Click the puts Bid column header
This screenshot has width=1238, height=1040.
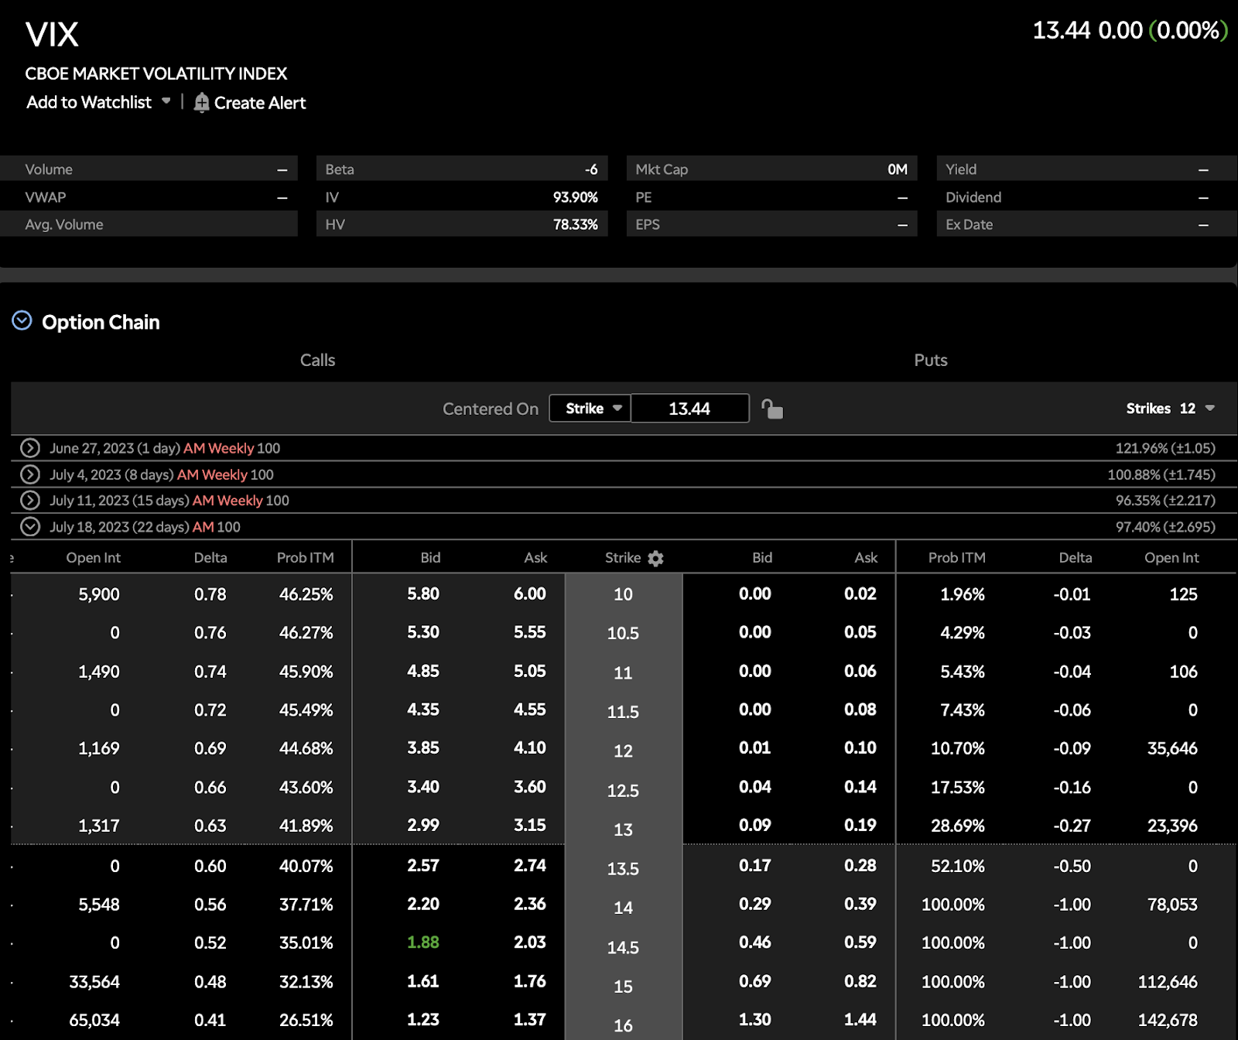(762, 558)
